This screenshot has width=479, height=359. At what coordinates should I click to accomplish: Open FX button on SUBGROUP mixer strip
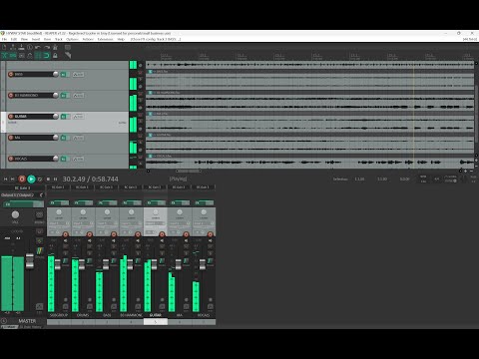(56, 202)
